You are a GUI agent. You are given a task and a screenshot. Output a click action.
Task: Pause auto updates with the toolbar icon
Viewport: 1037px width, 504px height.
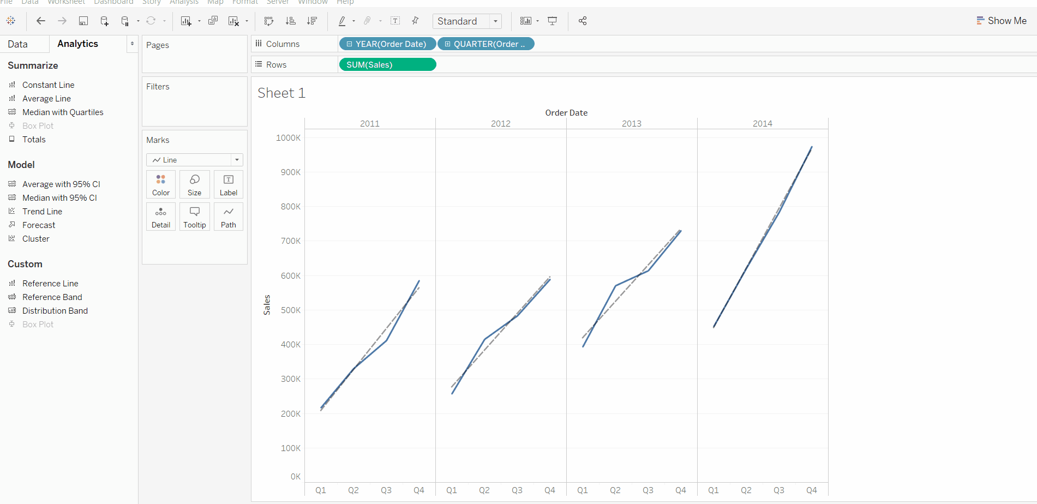pos(125,21)
